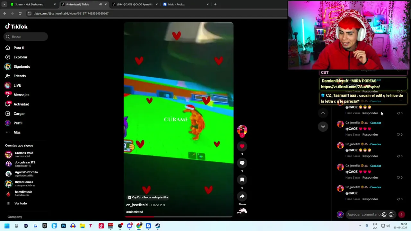Image resolution: width=411 pixels, height=231 pixels.
Task: Follow creator via avatar plus button
Action: point(242,135)
